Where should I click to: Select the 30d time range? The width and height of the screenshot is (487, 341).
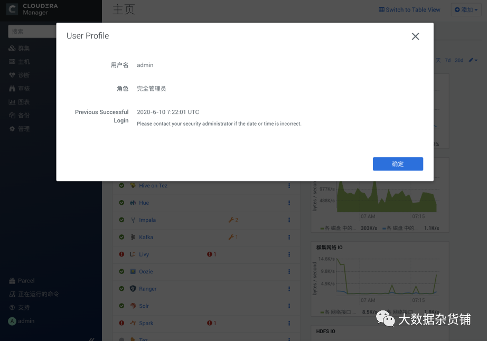click(x=459, y=60)
